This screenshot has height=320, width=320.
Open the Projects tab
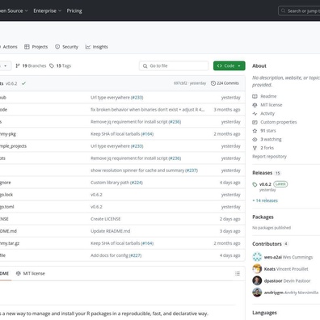(x=36, y=47)
